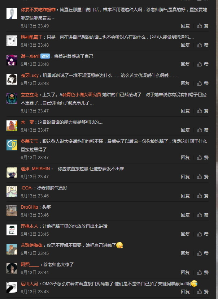The height and width of the screenshot is (299, 218).
Task: Open 苦难绝缘体's profile via username
Action: click(x=32, y=245)
